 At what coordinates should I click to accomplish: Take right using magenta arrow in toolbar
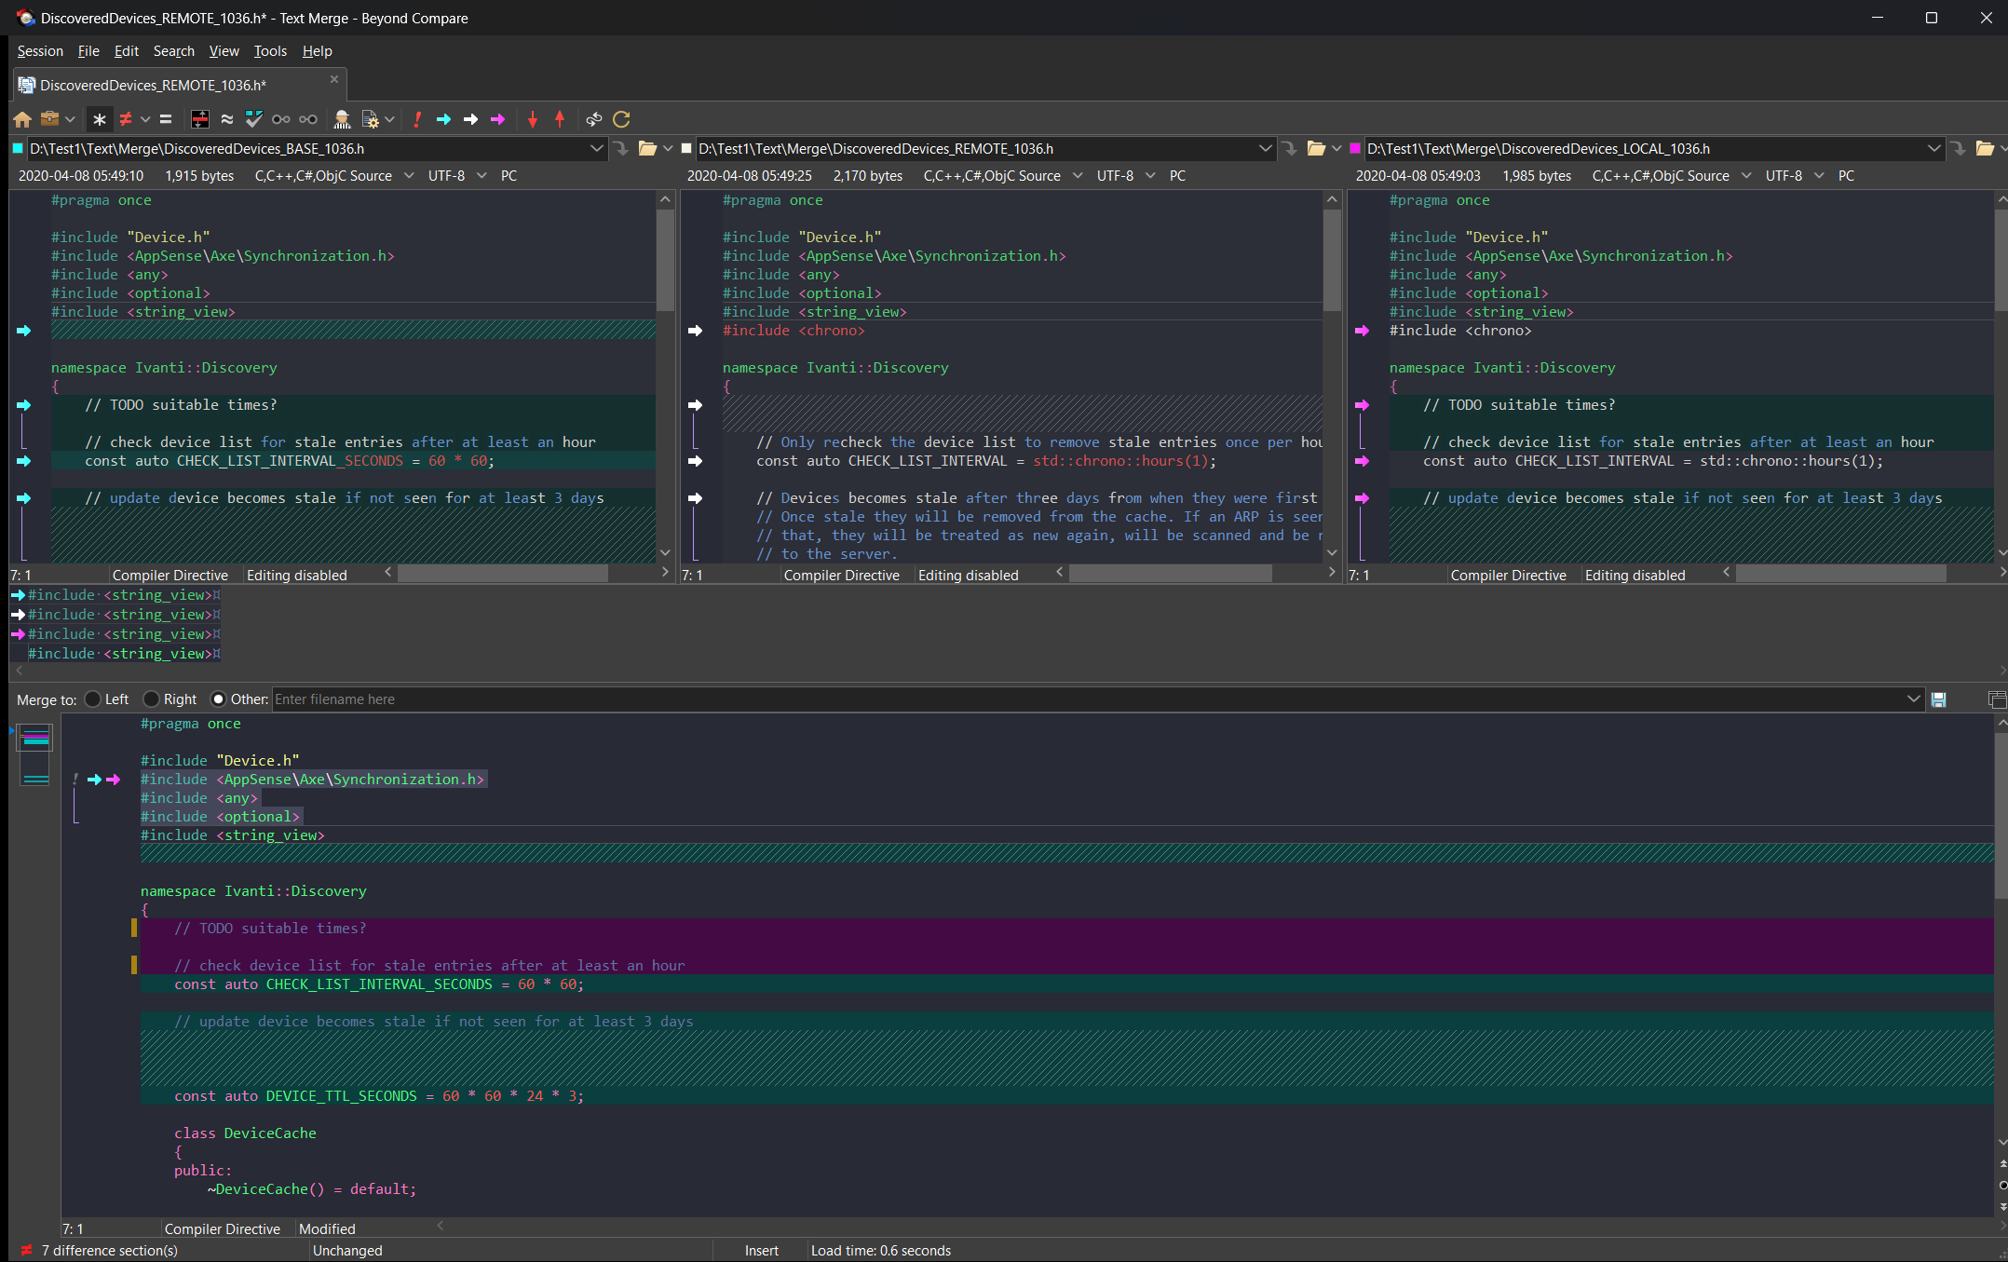tap(498, 119)
